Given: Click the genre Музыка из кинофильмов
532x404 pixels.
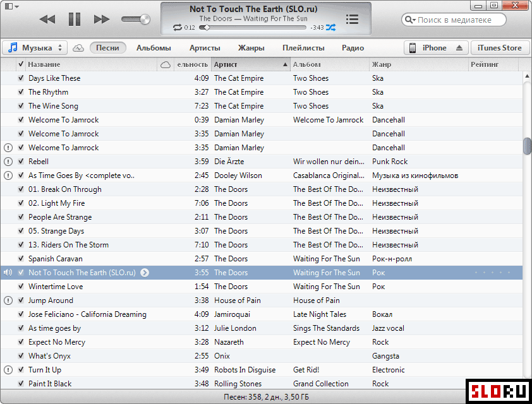Looking at the screenshot, I should [415, 175].
